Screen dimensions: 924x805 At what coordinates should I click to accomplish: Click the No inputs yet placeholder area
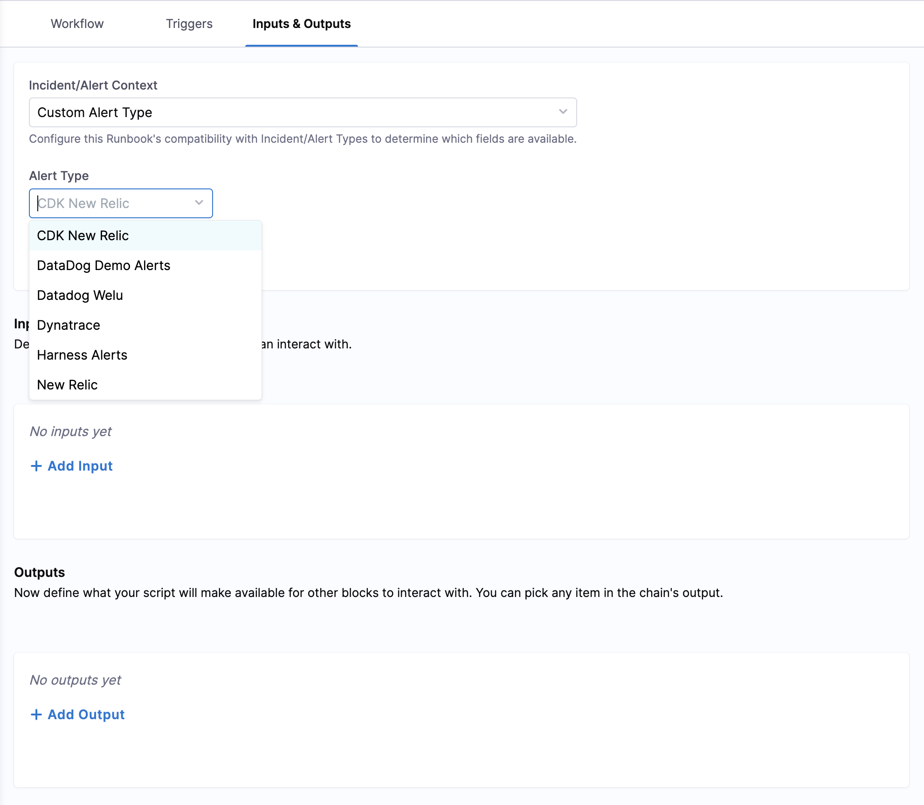[70, 431]
